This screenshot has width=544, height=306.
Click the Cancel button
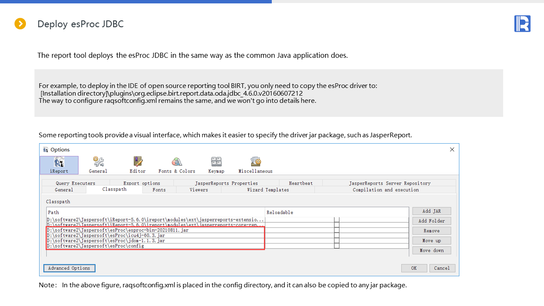pos(442,268)
